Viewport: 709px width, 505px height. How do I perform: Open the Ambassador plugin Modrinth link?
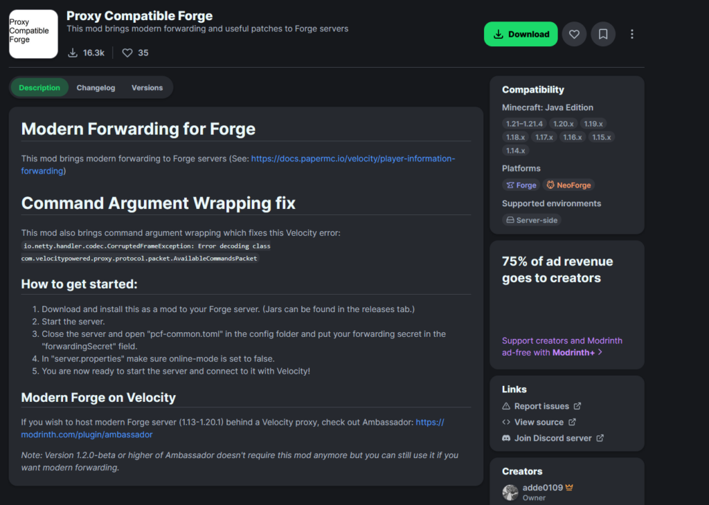click(87, 434)
